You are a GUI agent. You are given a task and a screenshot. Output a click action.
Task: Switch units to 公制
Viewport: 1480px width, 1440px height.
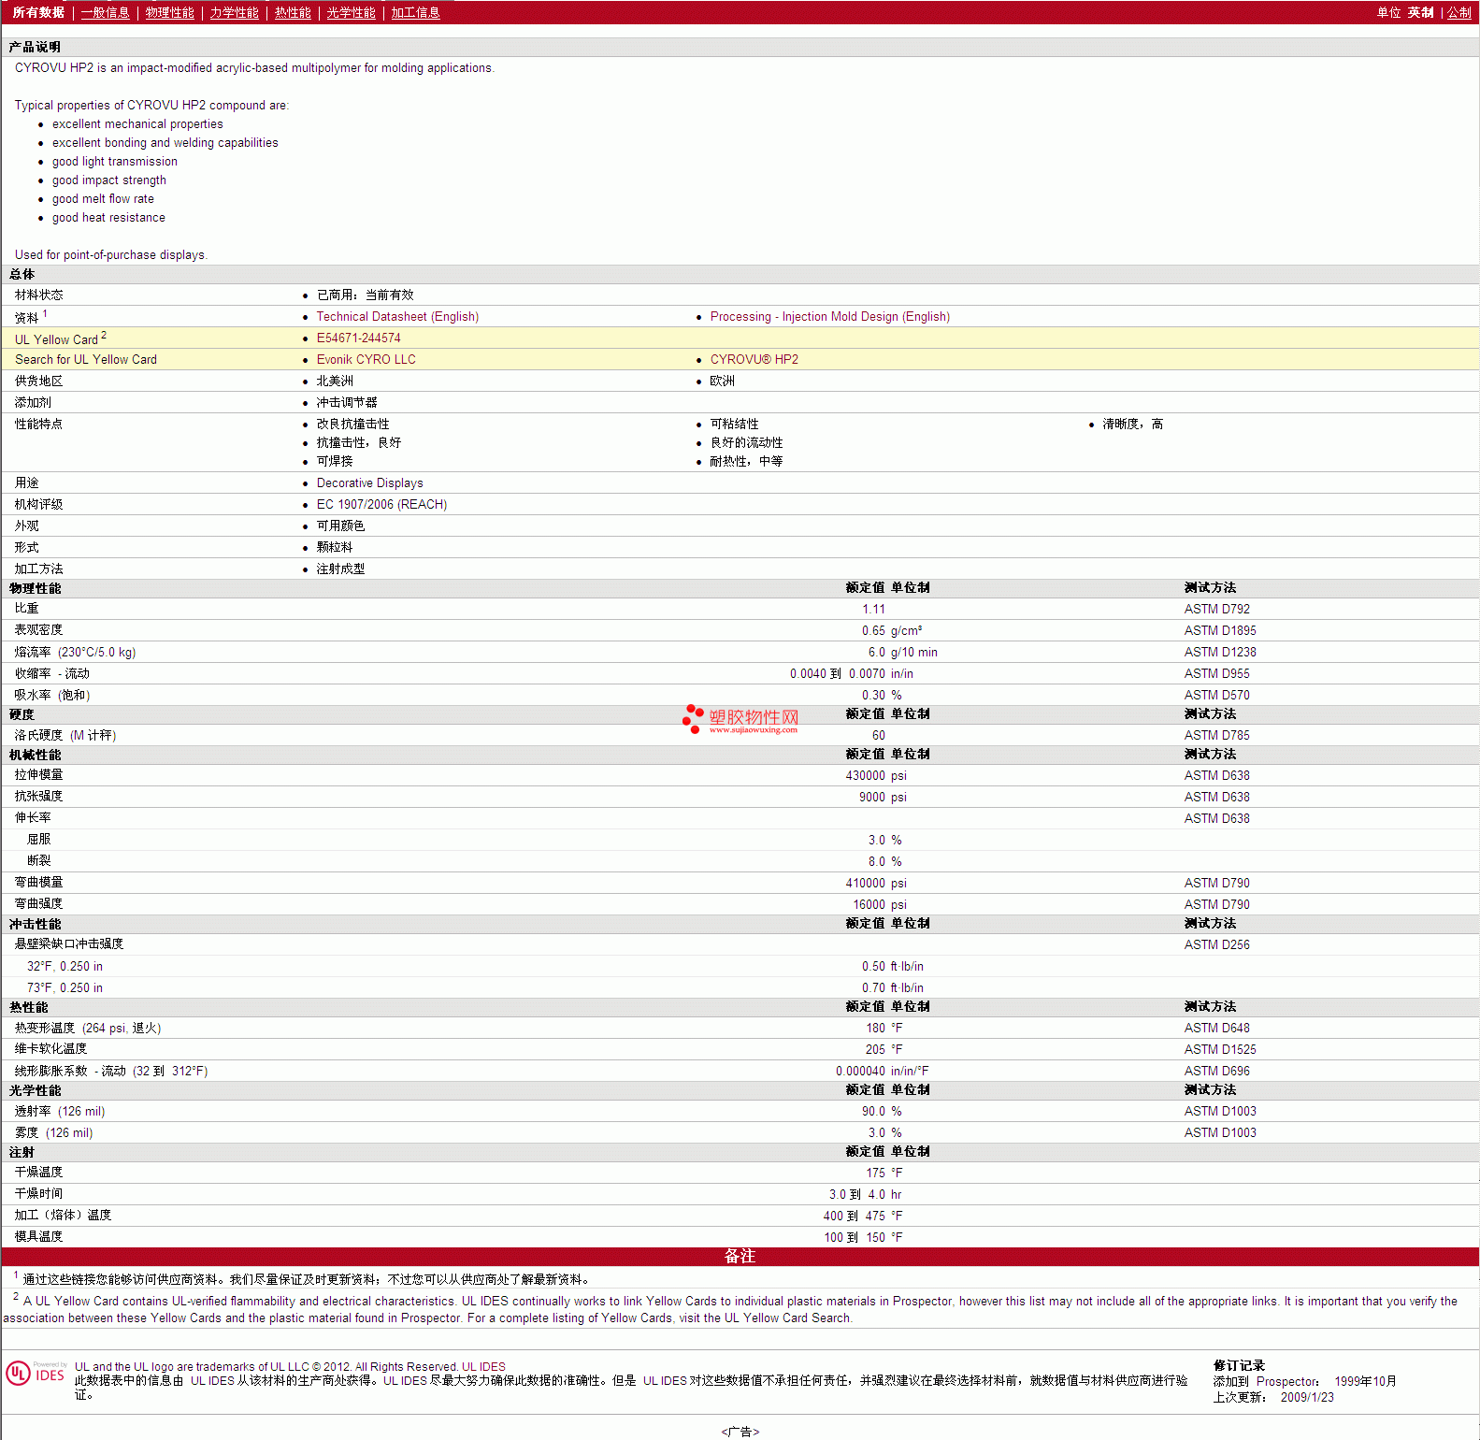click(x=1458, y=12)
